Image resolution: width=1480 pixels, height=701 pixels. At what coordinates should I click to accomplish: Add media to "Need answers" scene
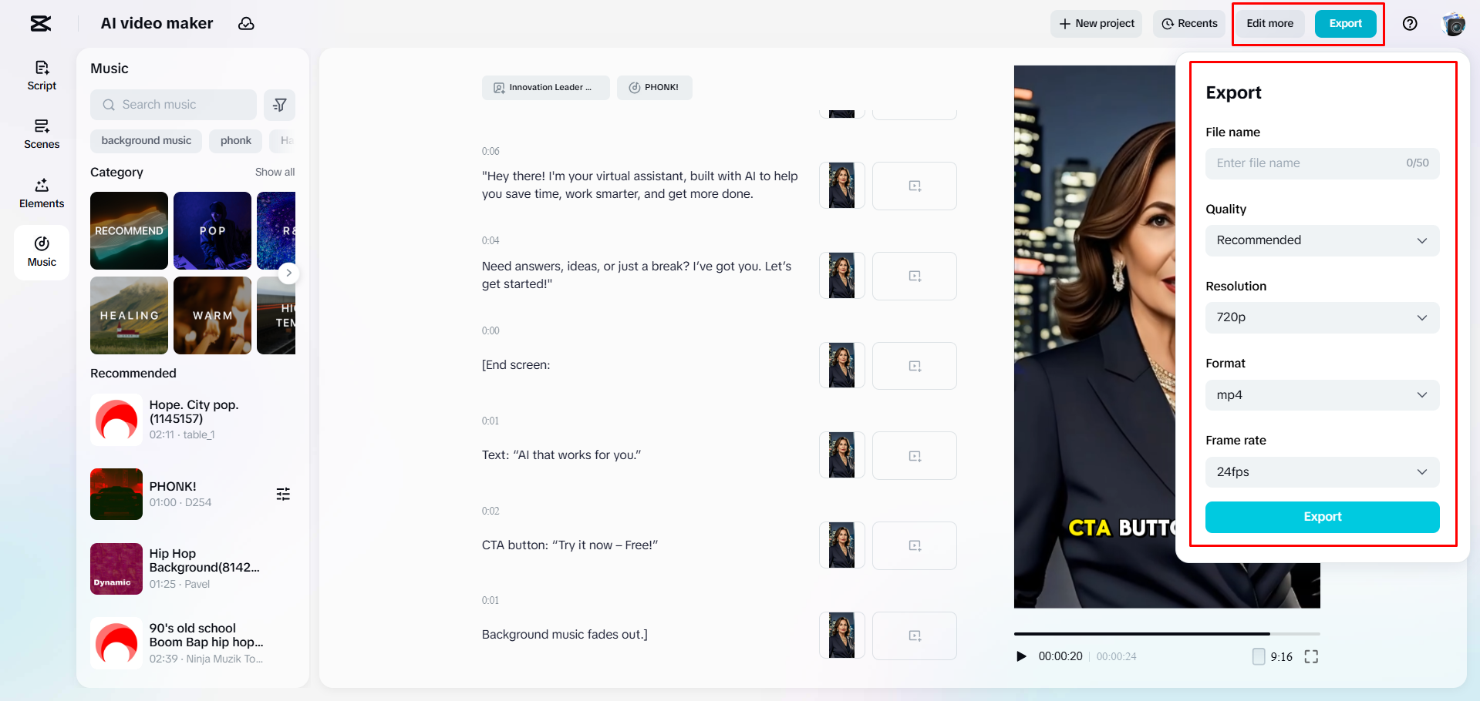click(915, 276)
